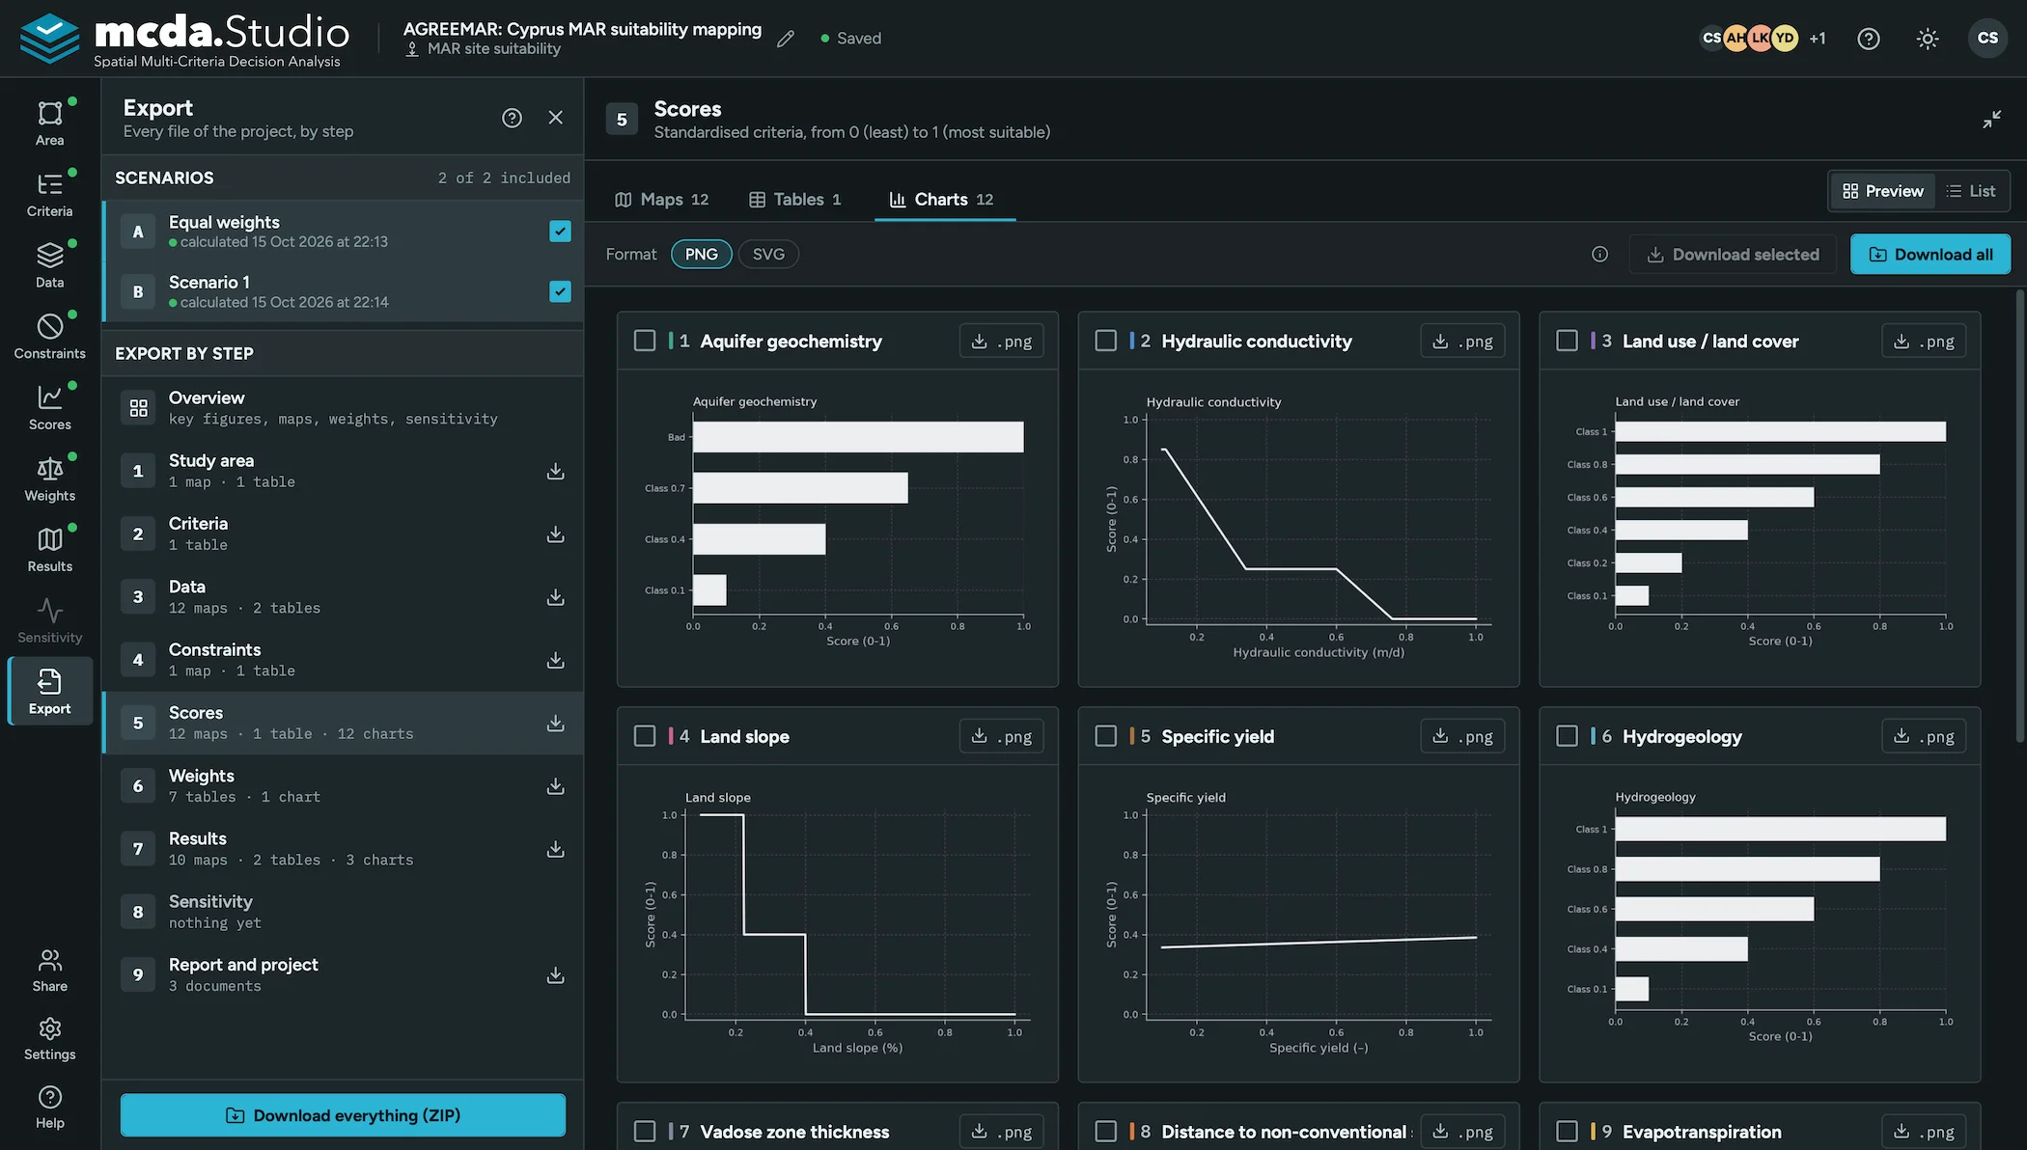Open the Export panel help icon
2027x1150 pixels.
512,118
